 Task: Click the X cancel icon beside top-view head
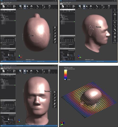pyautogui.click(x=55, y=27)
